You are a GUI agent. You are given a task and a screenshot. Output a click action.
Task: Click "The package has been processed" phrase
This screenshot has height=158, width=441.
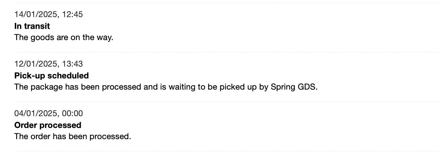(x=78, y=88)
